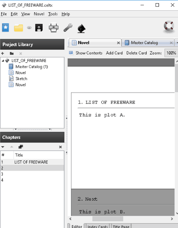Switch to the Title Page tab
The width and height of the screenshot is (178, 228).
pos(121,226)
